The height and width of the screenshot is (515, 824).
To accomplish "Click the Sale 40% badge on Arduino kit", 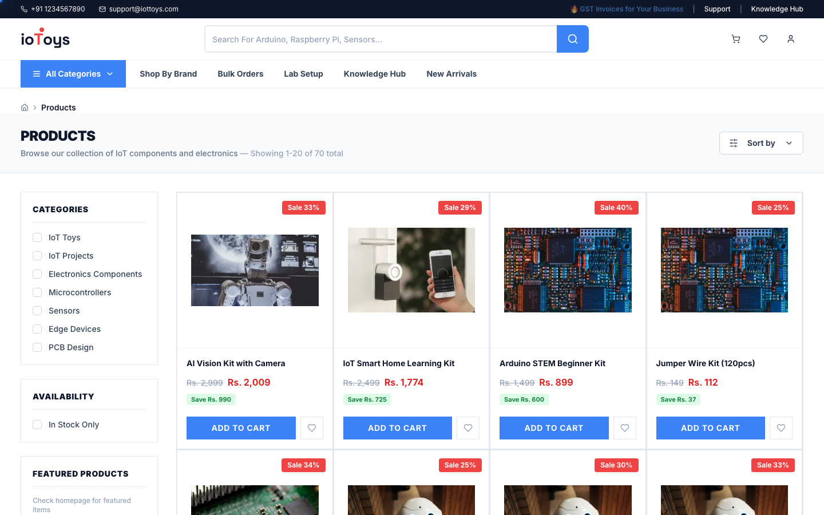I will pos(616,208).
